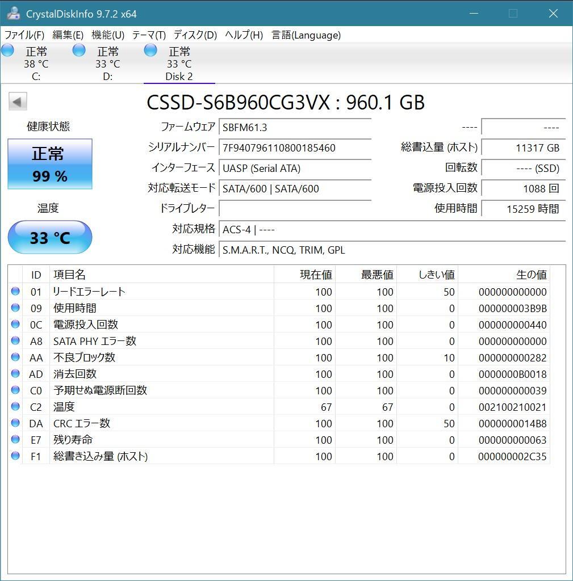The width and height of the screenshot is (573, 581).
Task: Click the status indicator for 温度 attribute C2
Action: coord(15,407)
